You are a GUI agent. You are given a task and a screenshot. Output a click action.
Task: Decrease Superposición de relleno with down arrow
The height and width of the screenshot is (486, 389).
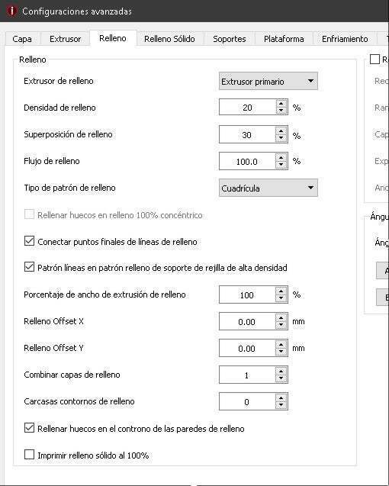(281, 137)
